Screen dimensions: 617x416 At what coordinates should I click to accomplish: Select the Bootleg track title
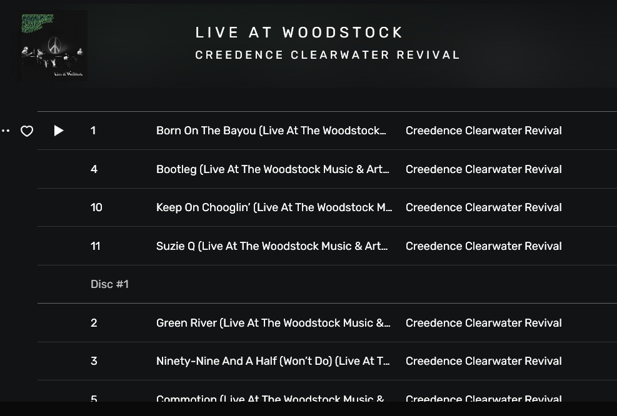[x=273, y=169]
